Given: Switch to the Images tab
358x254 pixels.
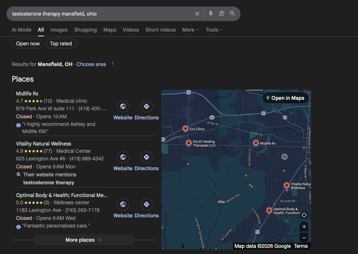Looking at the screenshot, I should point(59,30).
